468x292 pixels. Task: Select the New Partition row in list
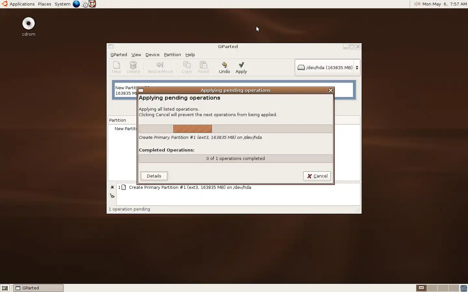click(126, 128)
